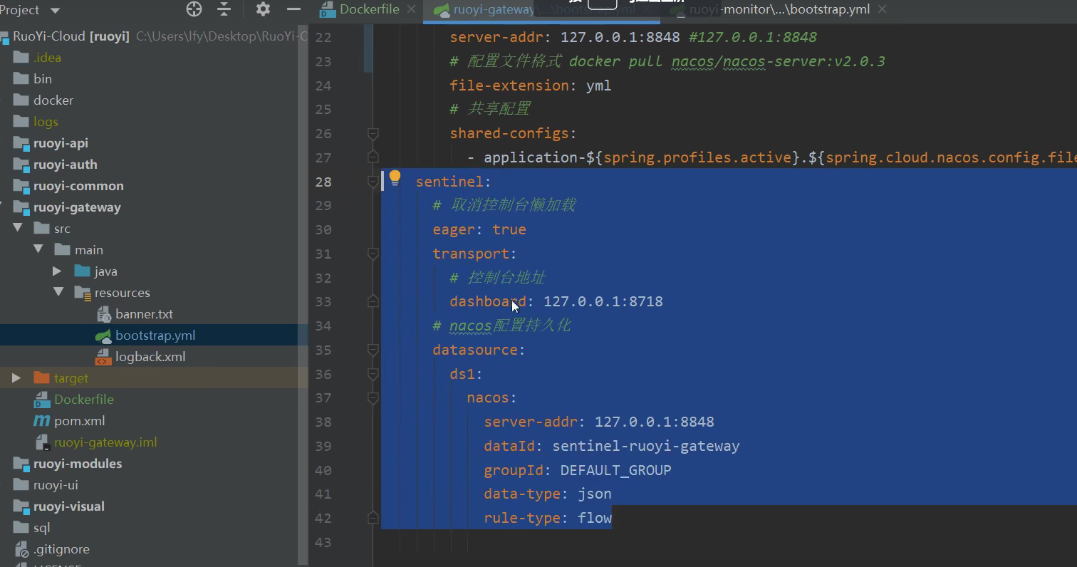The height and width of the screenshot is (567, 1077).
Task: Select bootstrap.yml in project tree
Action: (x=155, y=335)
